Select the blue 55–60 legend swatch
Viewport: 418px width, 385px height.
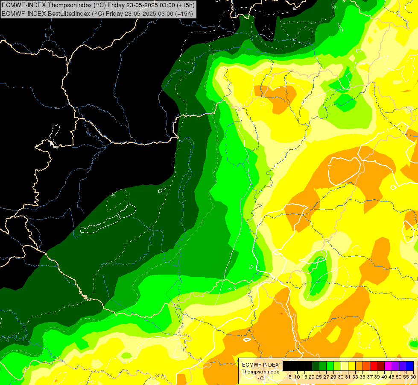(x=410, y=366)
